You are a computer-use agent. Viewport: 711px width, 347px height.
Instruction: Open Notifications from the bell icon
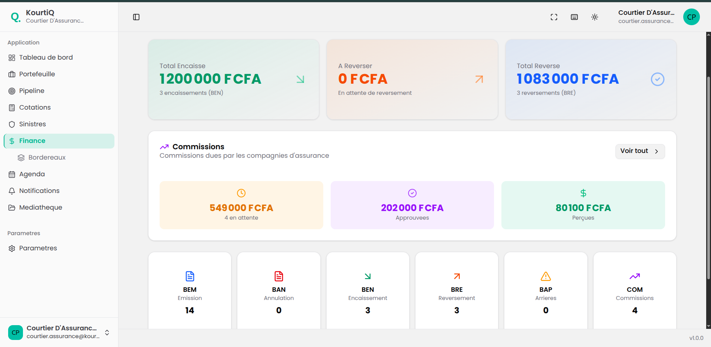click(x=11, y=190)
